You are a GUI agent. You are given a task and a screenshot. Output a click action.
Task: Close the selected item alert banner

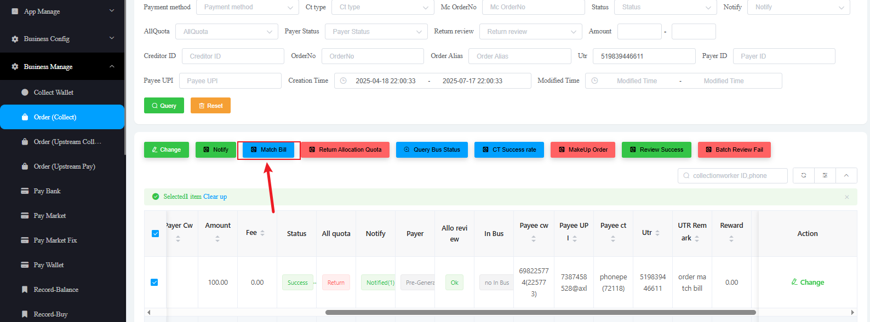(x=846, y=197)
